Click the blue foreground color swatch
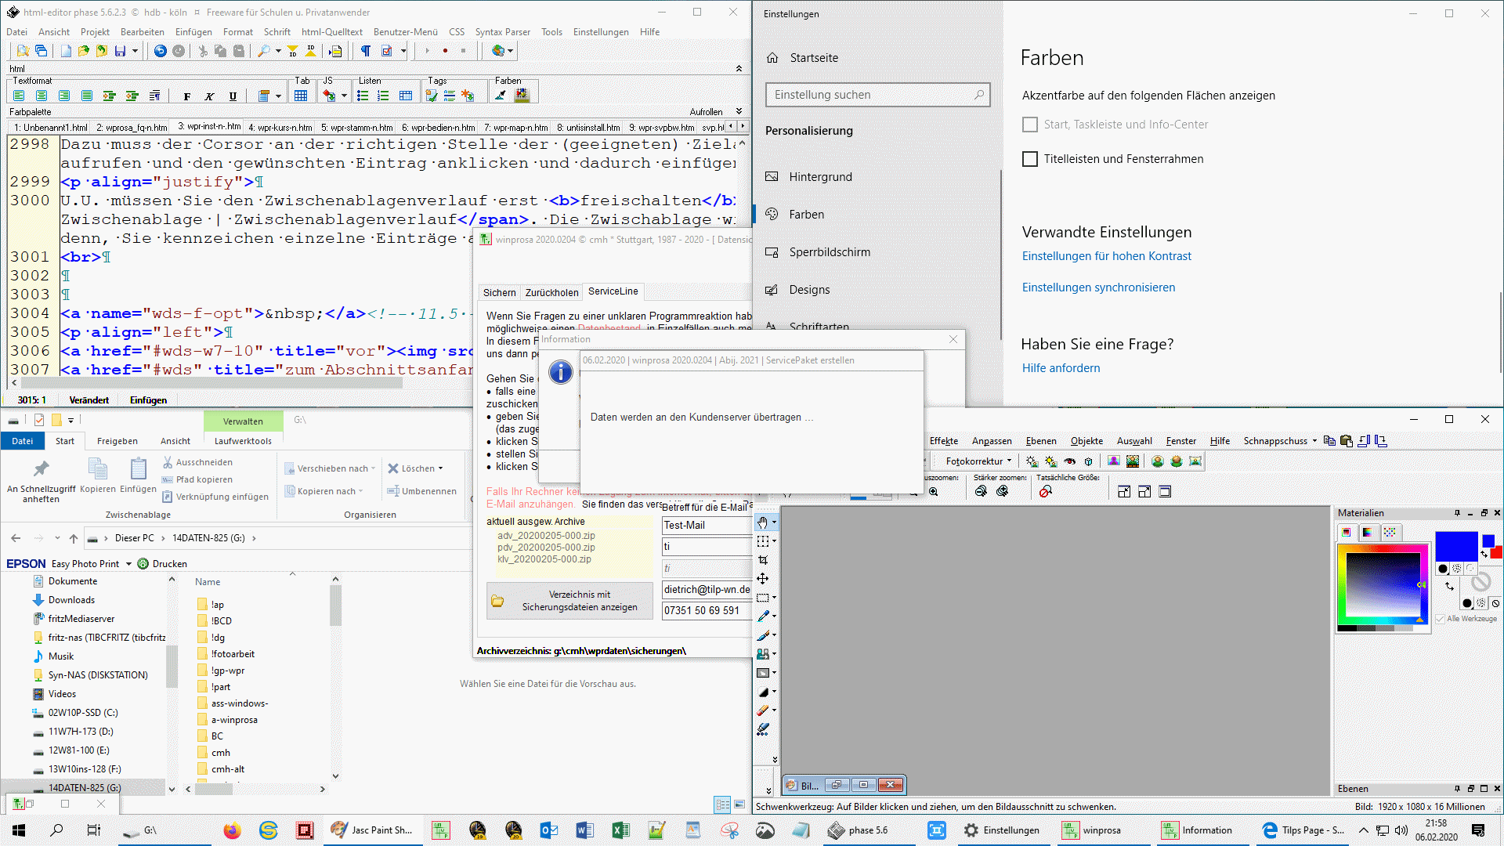1504x846 pixels. point(1455,546)
